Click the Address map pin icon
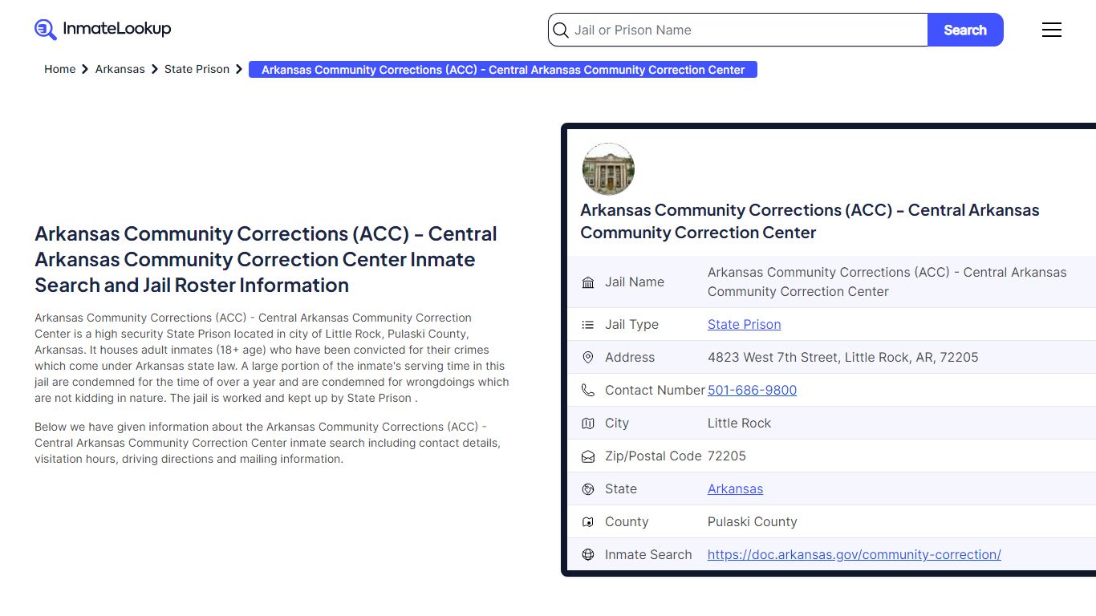 point(588,358)
